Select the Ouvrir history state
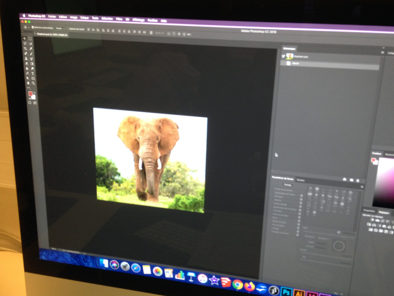The width and height of the screenshot is (394, 296). (330, 64)
